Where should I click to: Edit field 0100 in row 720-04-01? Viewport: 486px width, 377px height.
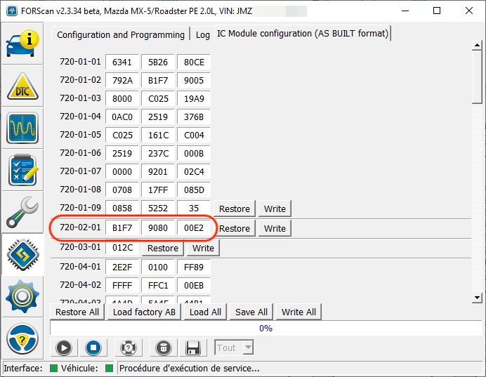[158, 267]
